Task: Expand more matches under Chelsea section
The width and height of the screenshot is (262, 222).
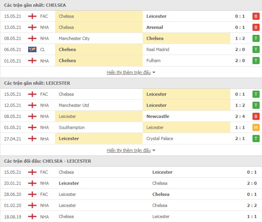Action: 129,72
